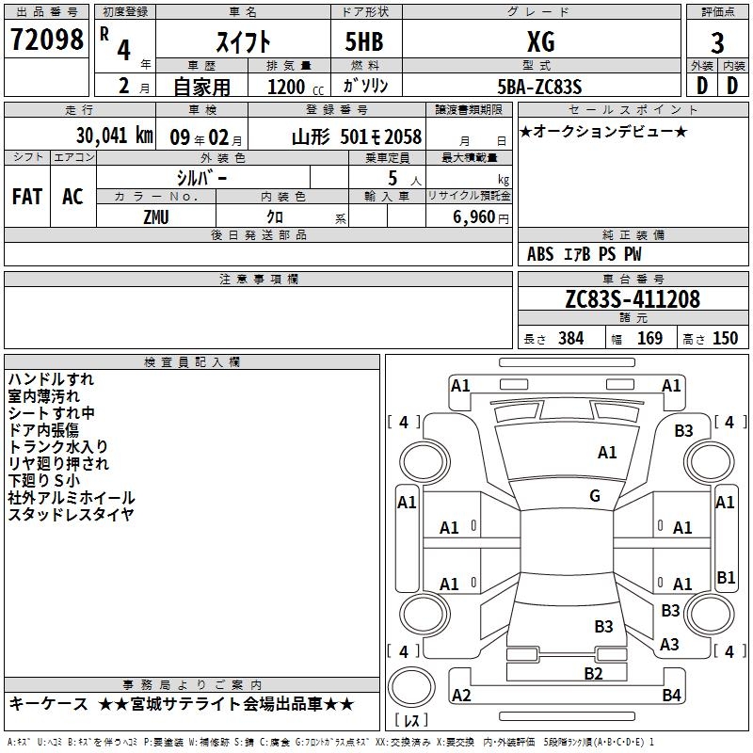Screen dimensions: 753x753
Task: Click the 注意事項欄 header
Action: [258, 279]
